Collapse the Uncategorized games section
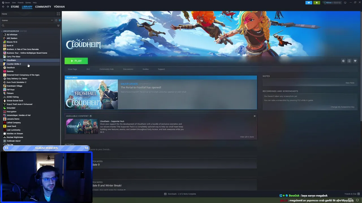This screenshot has height=203, width=362. [2, 31]
